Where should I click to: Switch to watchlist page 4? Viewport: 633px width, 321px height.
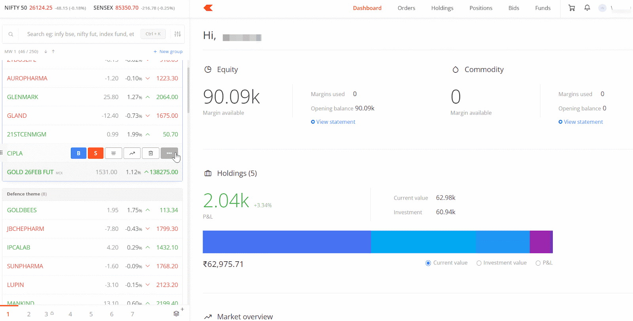point(70,314)
